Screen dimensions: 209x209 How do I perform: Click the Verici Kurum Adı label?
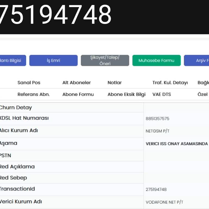[x=21, y=202]
